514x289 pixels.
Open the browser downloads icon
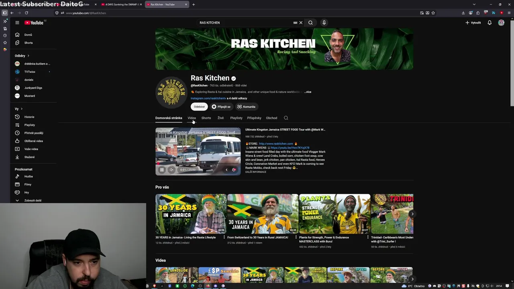(463, 13)
